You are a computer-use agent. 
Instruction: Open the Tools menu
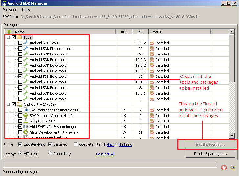(x=26, y=10)
